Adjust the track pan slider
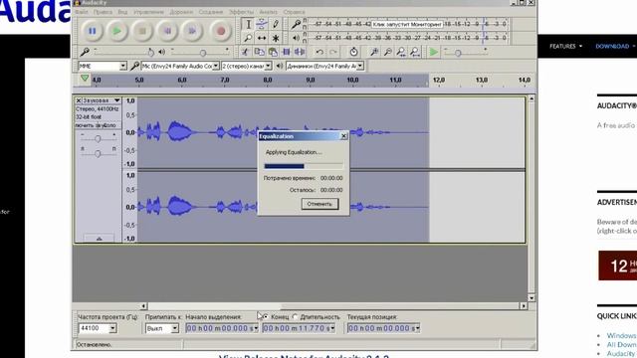Screen dimensions: 637x358 click(98, 153)
